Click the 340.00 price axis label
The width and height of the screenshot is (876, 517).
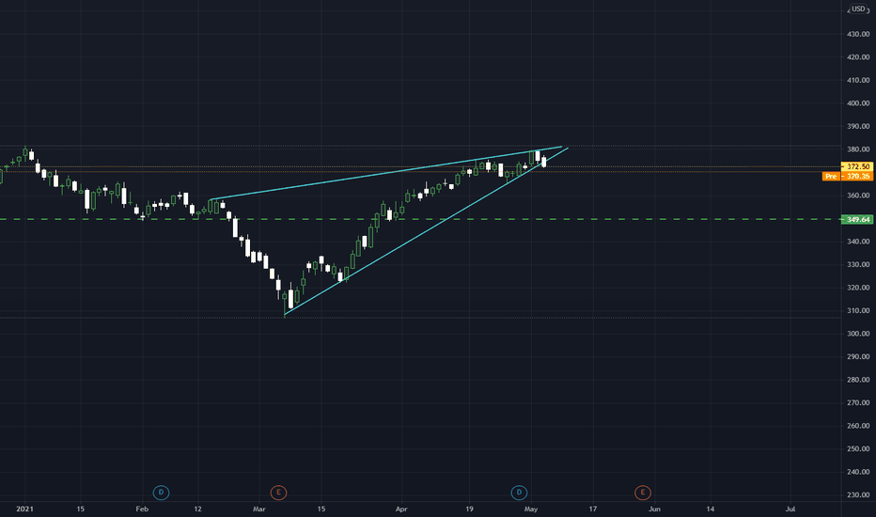(x=858, y=242)
